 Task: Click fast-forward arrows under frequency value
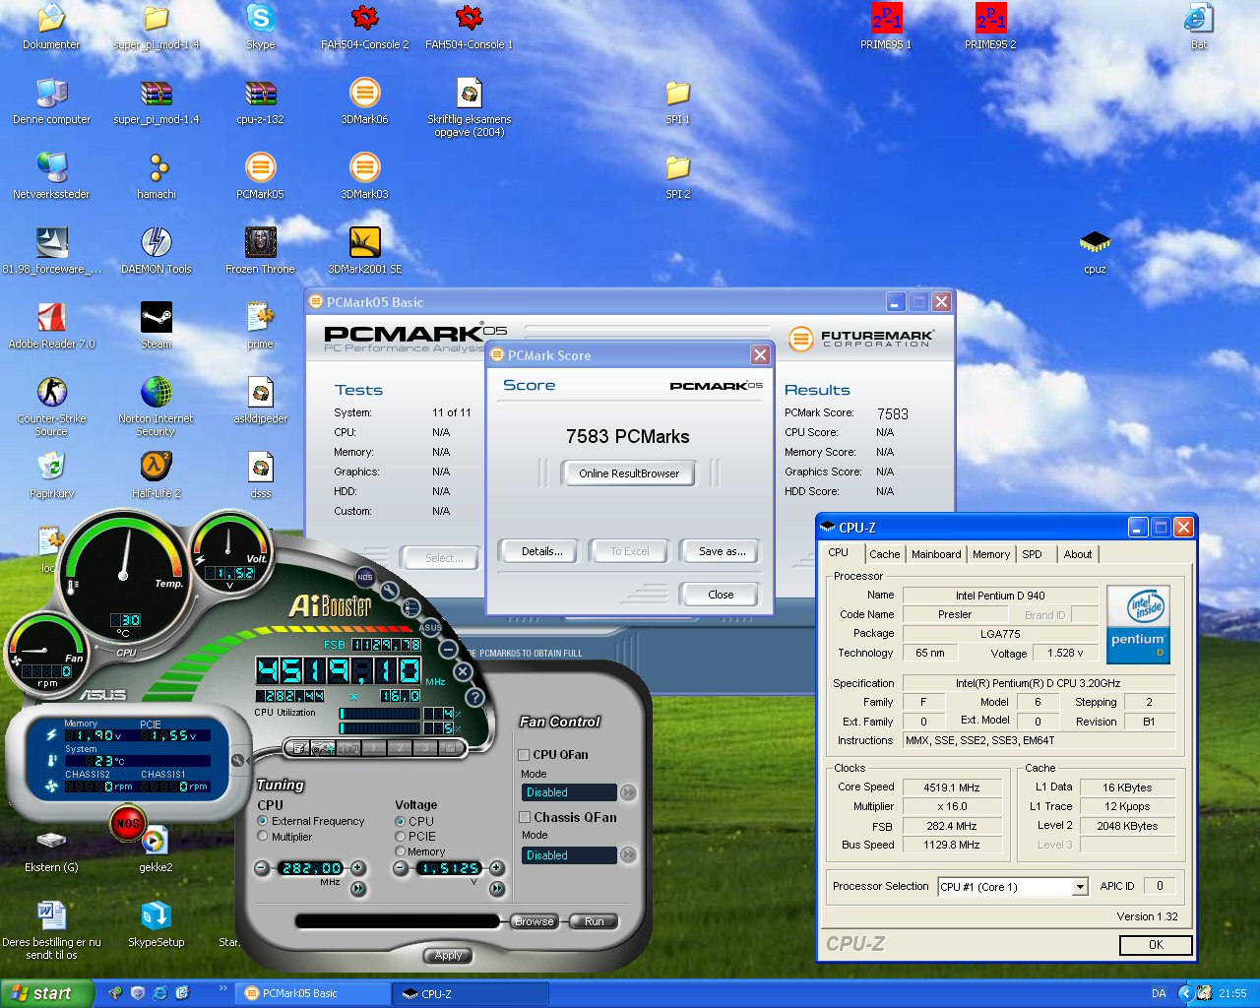(x=358, y=889)
